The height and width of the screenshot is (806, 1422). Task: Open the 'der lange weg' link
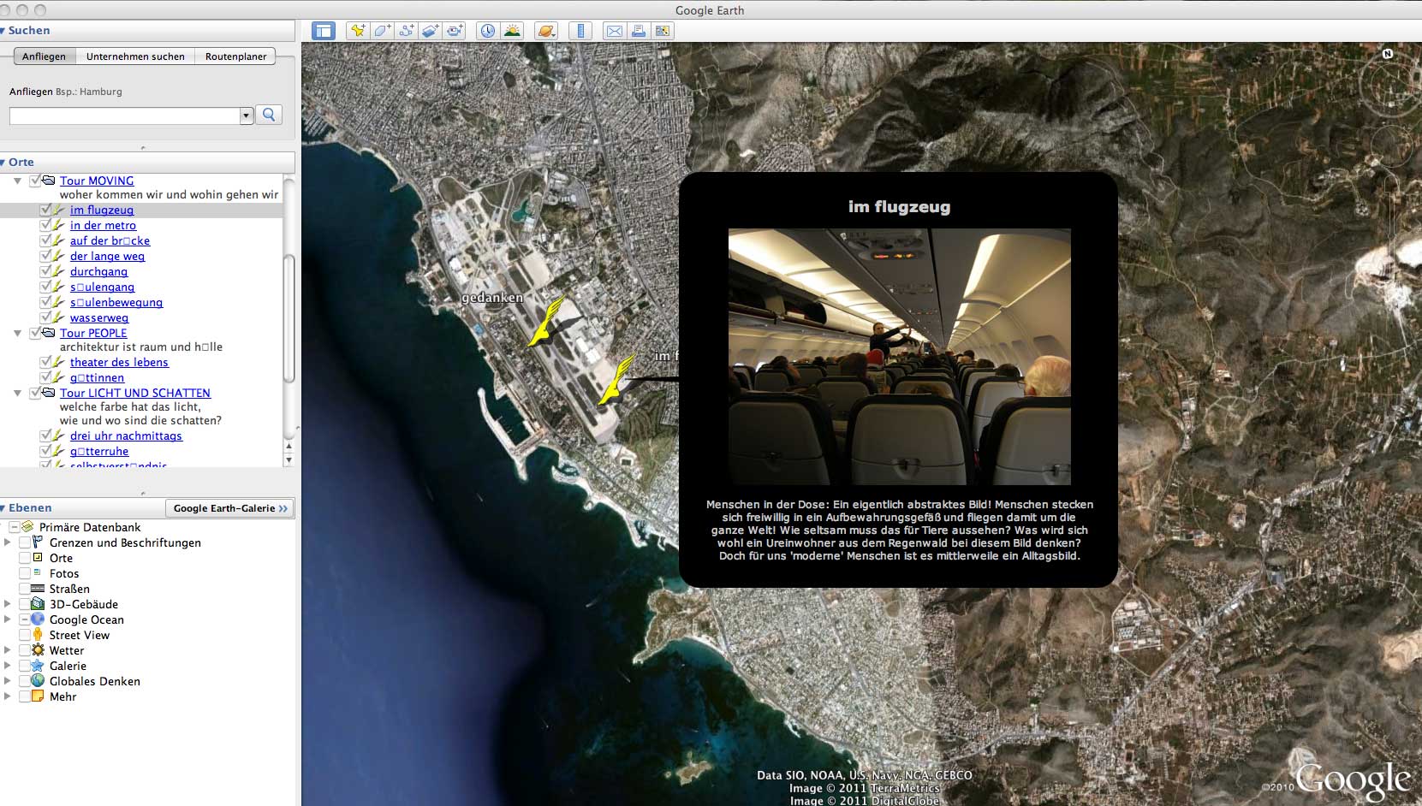[107, 256]
